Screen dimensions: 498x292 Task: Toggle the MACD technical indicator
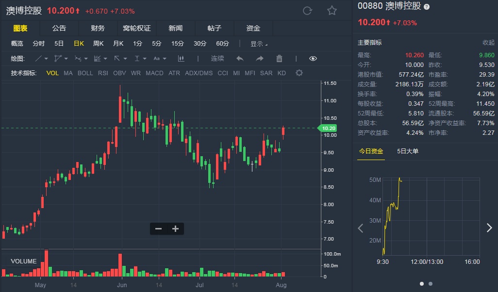click(x=154, y=73)
